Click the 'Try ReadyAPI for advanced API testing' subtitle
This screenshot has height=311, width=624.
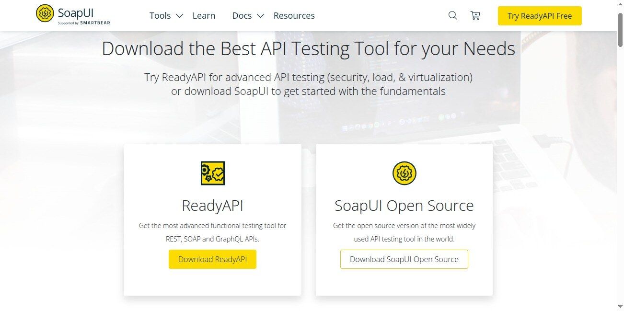308,84
